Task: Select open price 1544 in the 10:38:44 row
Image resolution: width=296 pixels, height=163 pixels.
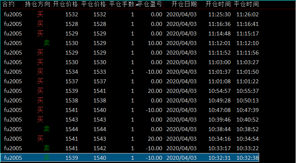Action: pos(72,129)
